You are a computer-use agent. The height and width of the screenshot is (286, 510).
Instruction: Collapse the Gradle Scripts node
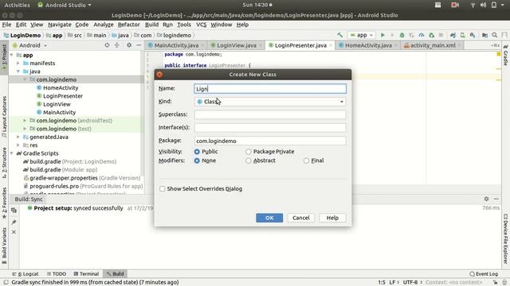pos(12,153)
